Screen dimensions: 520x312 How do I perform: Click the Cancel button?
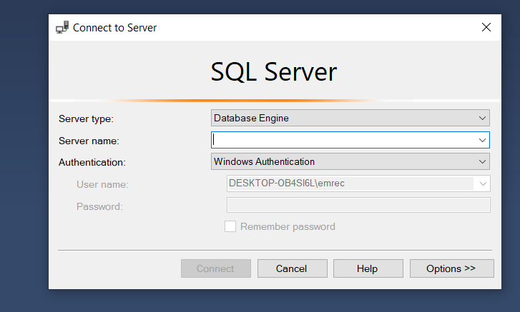pyautogui.click(x=292, y=268)
